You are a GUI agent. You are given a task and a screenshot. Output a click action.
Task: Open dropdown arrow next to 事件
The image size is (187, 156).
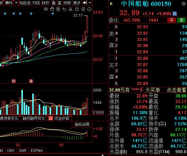(x=16, y=2)
